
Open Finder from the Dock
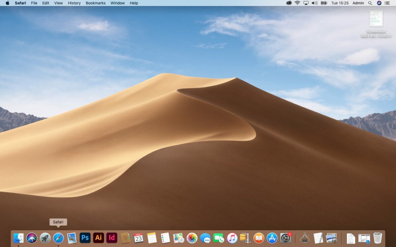(x=19, y=238)
